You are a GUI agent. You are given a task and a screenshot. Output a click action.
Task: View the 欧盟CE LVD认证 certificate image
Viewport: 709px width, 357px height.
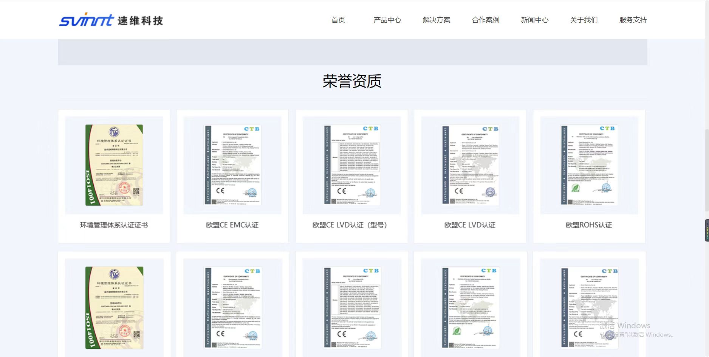pyautogui.click(x=470, y=165)
